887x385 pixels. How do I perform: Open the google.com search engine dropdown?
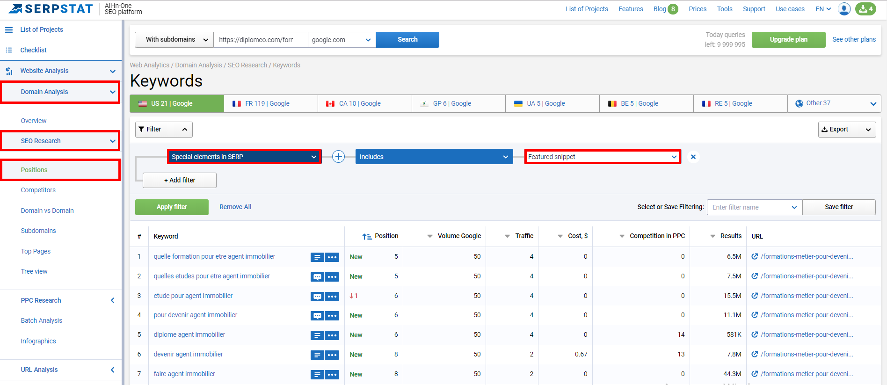(342, 40)
